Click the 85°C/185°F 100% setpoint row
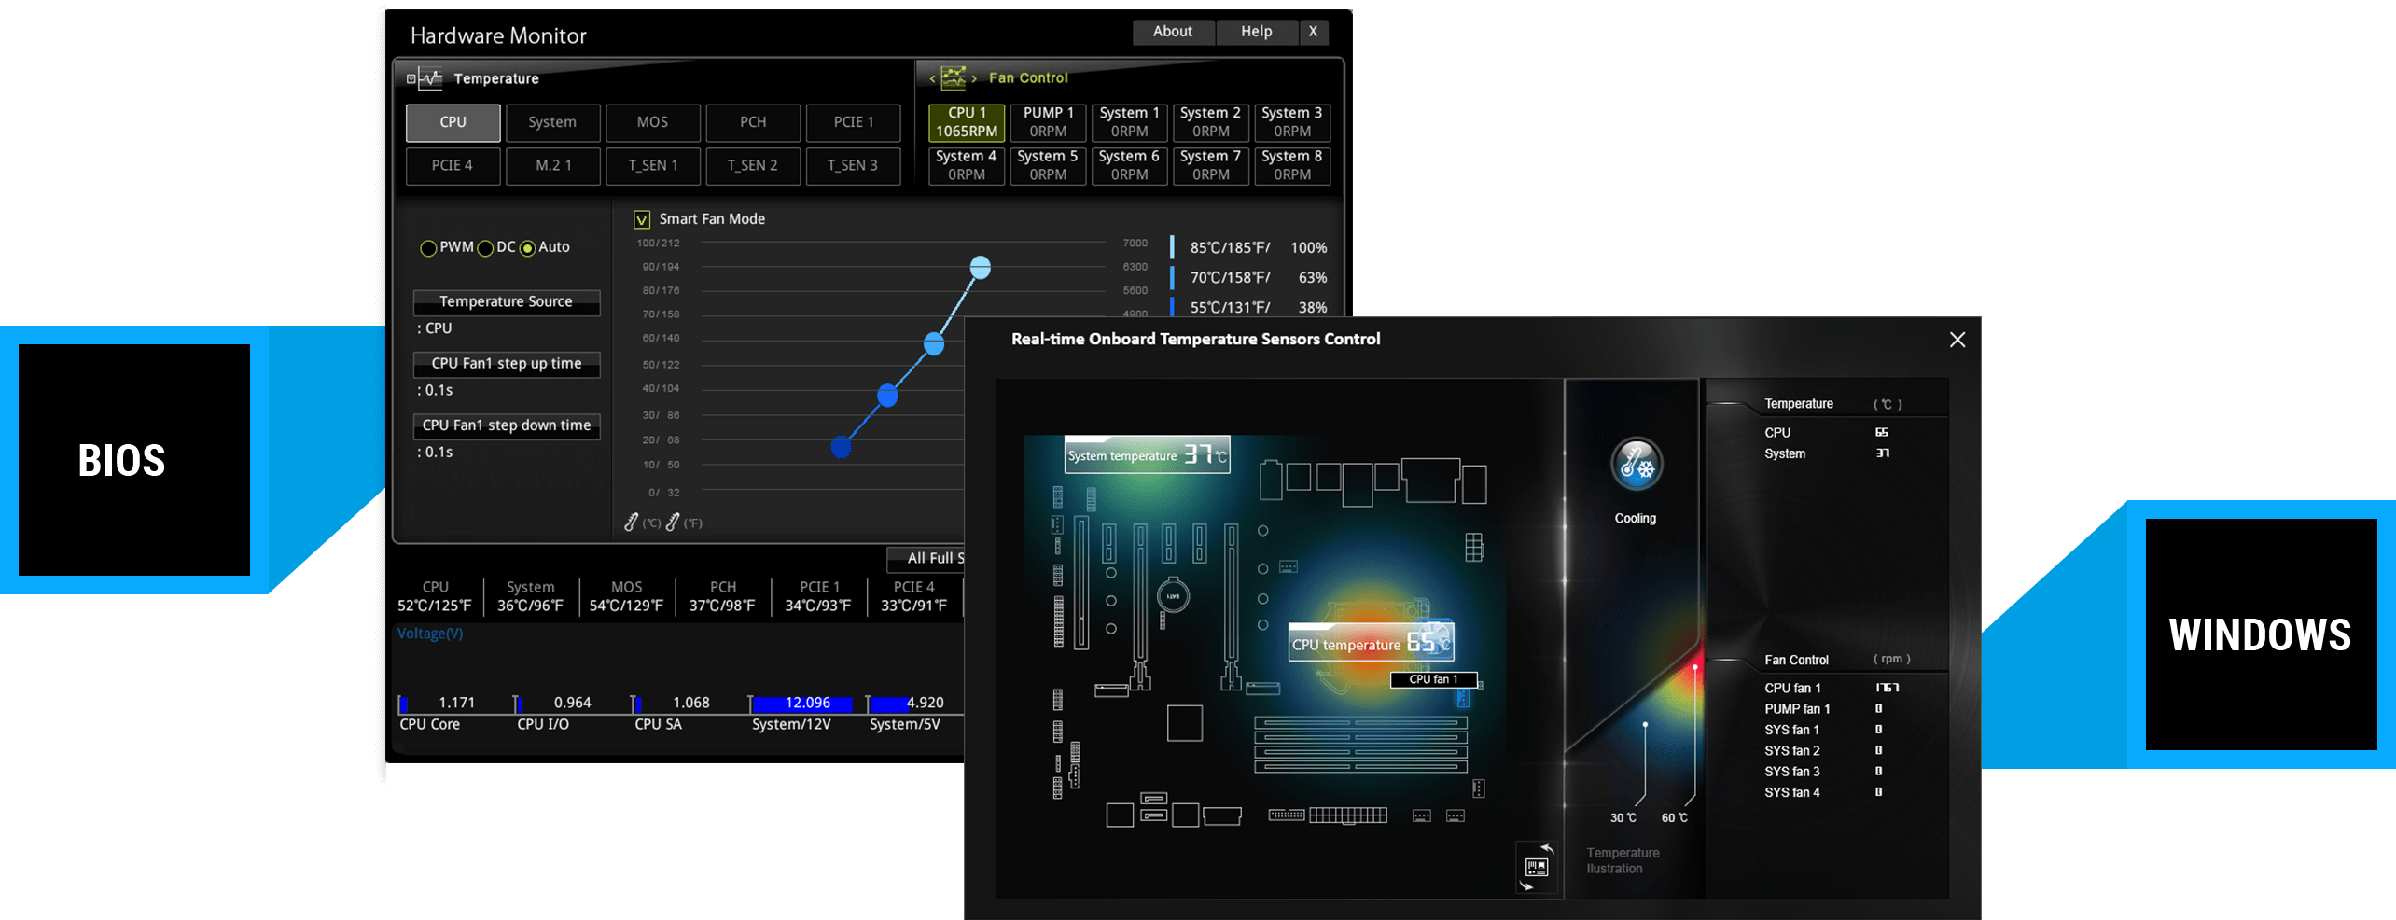 [x=1250, y=248]
